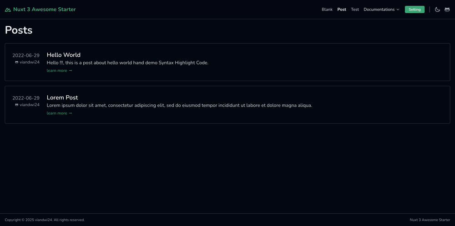Click viandwi24 author name on Lorem Post

coord(30,105)
